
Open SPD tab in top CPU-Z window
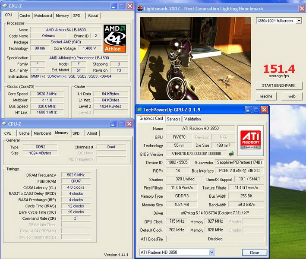coord(77,16)
